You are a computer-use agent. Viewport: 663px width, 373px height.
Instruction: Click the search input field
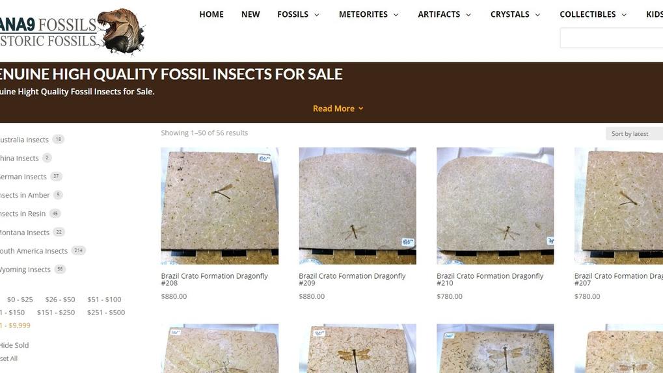pos(611,38)
